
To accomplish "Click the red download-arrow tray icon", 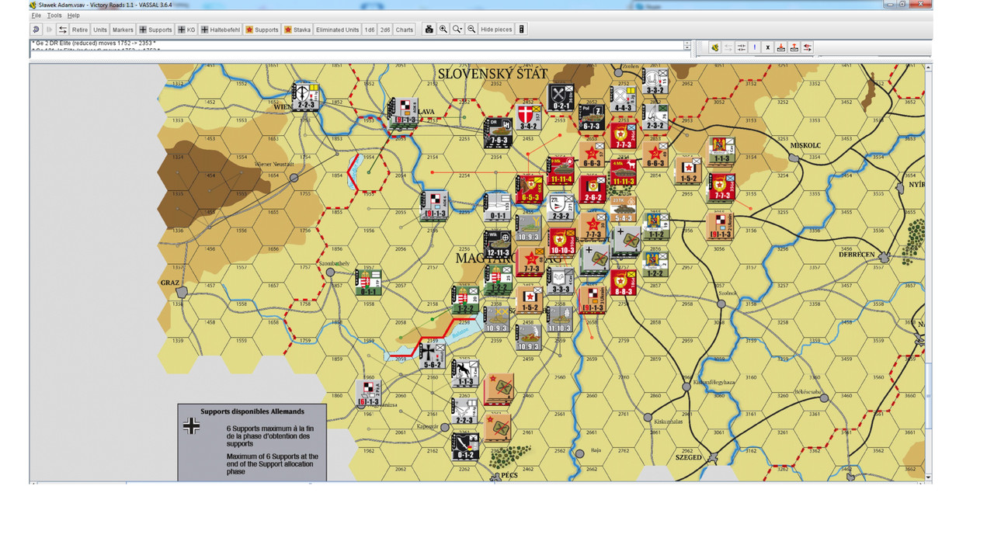I will click(x=781, y=47).
